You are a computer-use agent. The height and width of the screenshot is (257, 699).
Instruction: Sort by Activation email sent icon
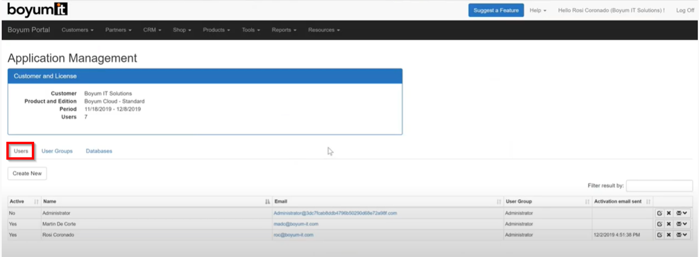(x=648, y=202)
